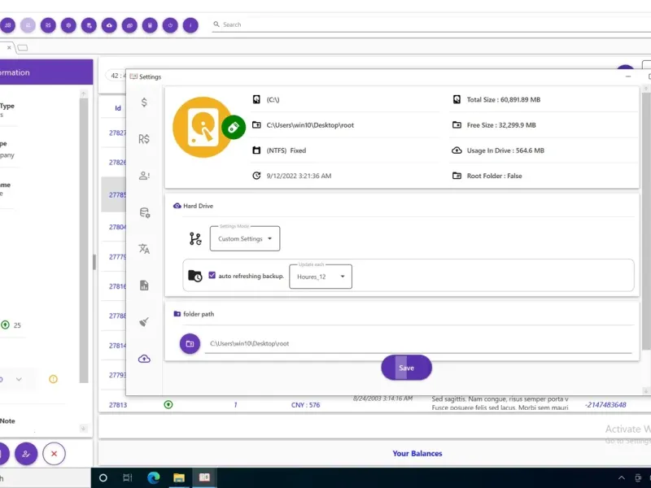The width and height of the screenshot is (651, 488).
Task: Open the cloud backup settings tab
Action: click(144, 359)
